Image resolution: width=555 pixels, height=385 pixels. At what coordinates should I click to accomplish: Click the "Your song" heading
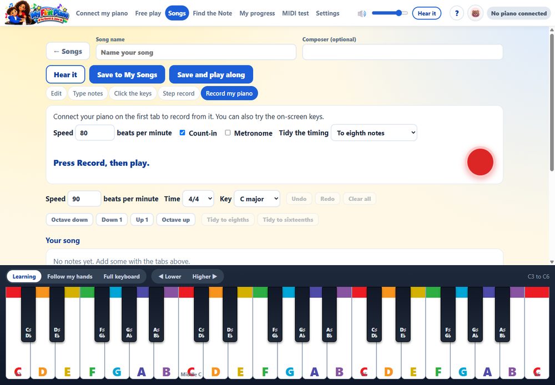point(63,241)
